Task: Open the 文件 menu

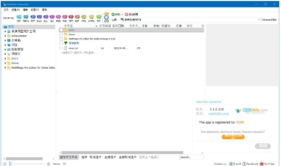Action: tap(6, 10)
